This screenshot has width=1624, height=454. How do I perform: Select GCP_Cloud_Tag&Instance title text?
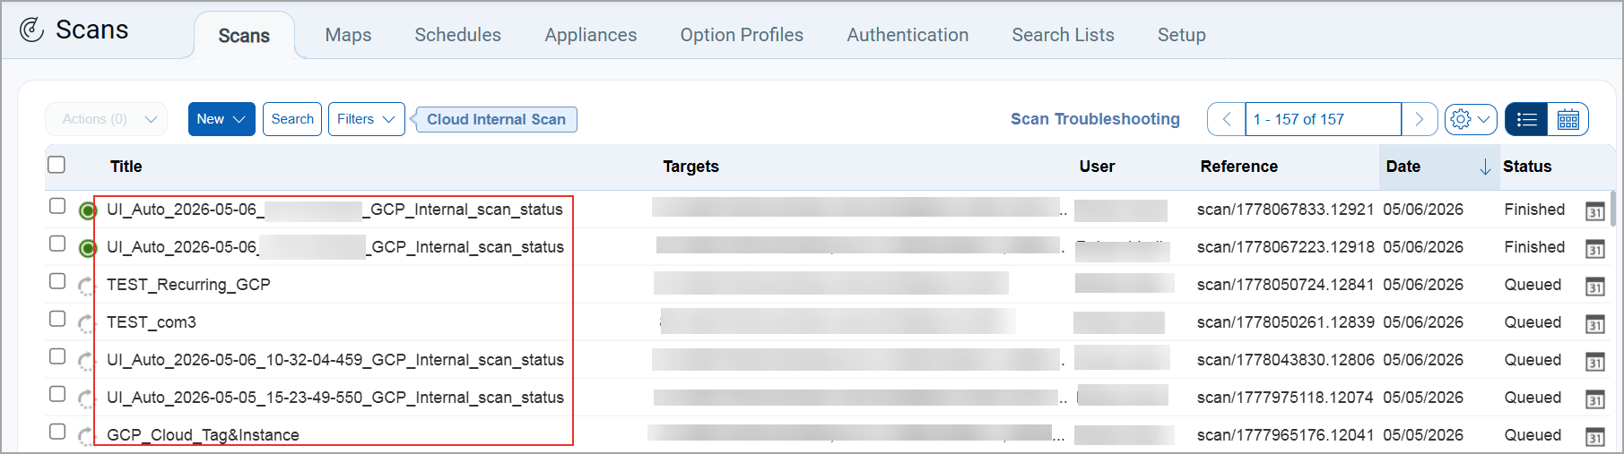(x=203, y=435)
